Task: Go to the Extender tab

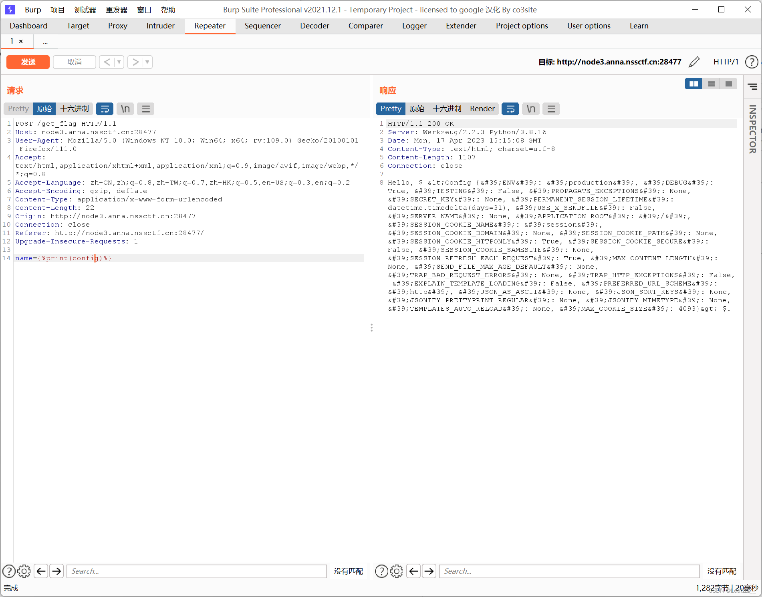Action: coord(461,26)
